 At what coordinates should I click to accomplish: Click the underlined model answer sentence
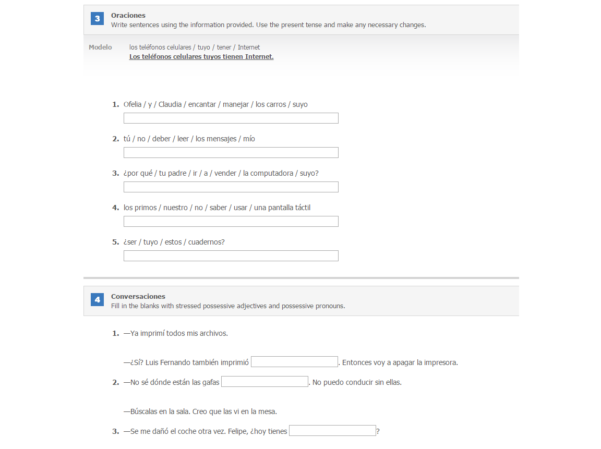click(x=201, y=57)
